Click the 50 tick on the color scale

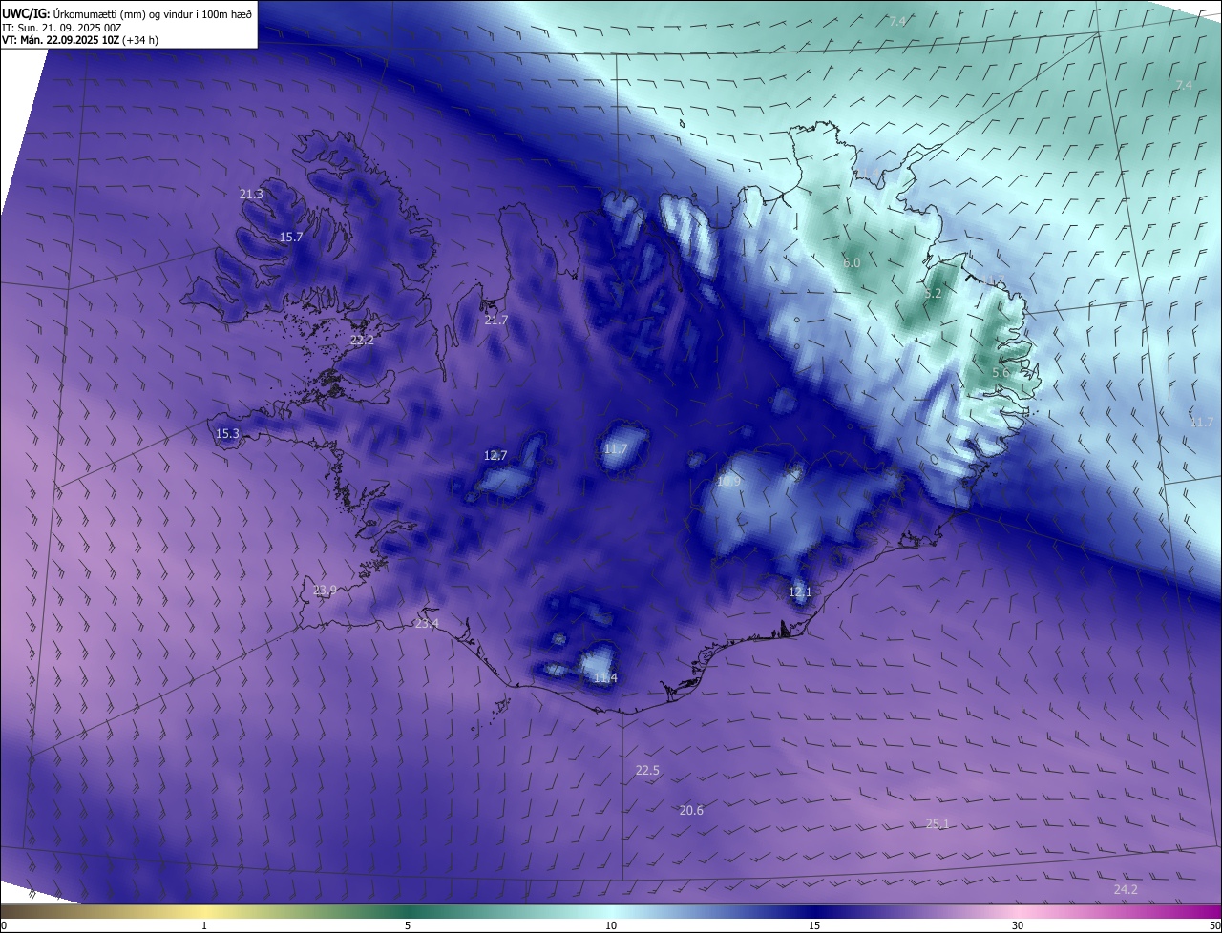pyautogui.click(x=1214, y=925)
